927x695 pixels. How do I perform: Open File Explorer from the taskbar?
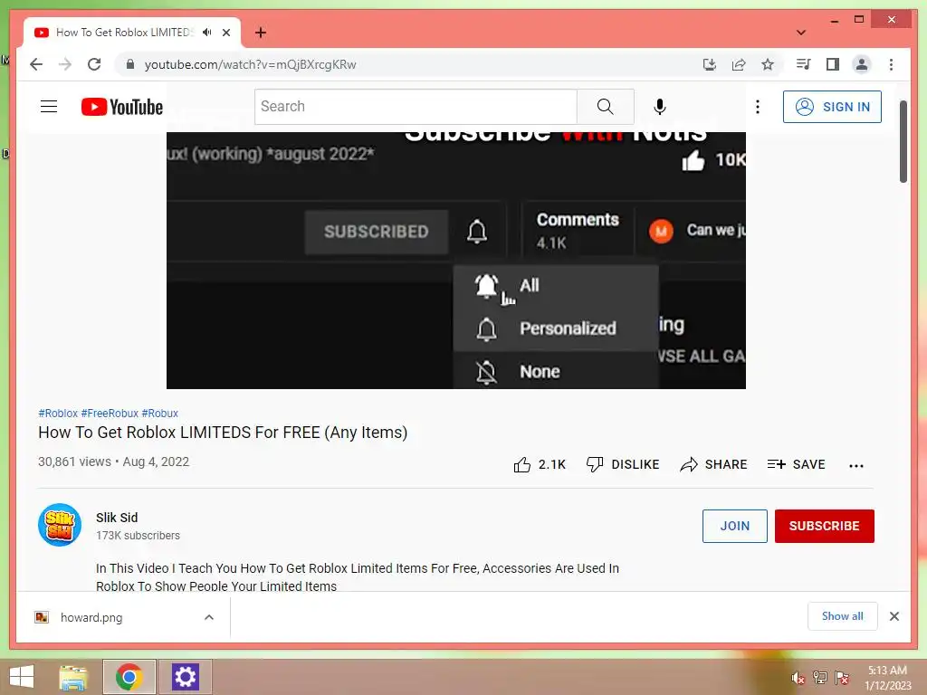pos(73,677)
